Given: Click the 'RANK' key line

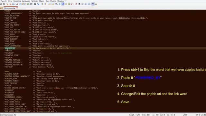Looking at the screenshot, I should (7, 72).
